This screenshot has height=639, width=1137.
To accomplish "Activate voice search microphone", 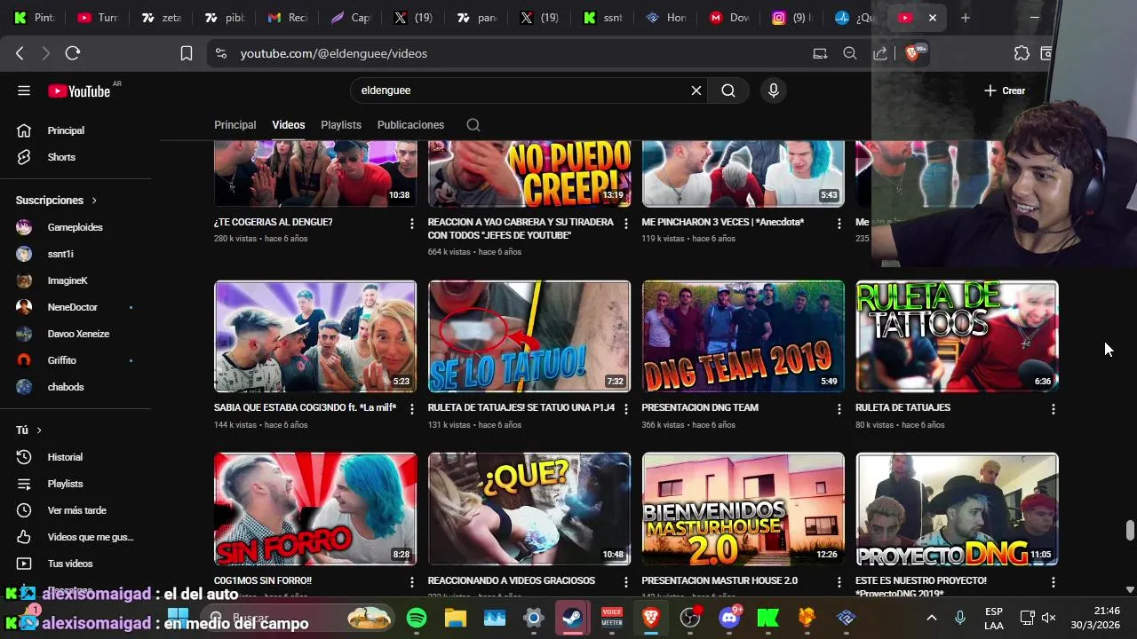I will pos(774,91).
